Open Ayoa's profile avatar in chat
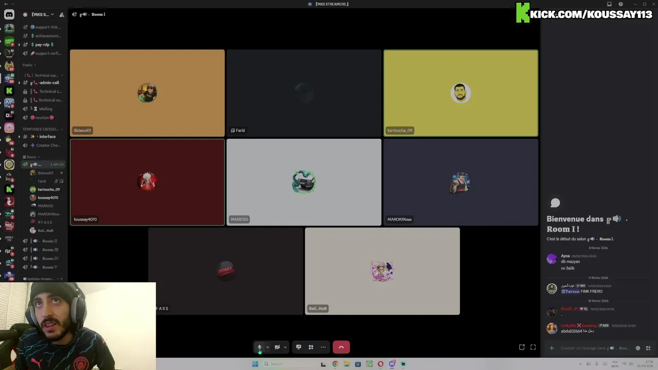This screenshot has height=370, width=658. tap(552, 259)
